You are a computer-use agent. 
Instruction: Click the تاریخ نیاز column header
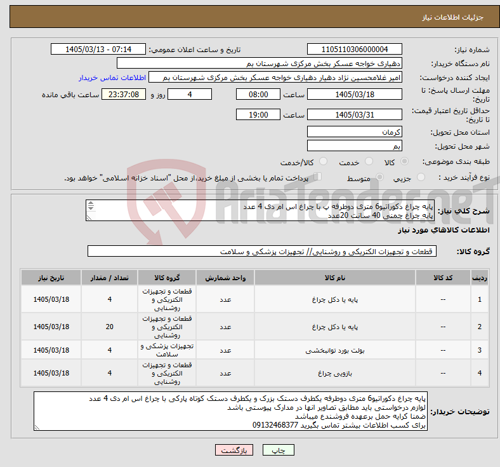(51, 278)
